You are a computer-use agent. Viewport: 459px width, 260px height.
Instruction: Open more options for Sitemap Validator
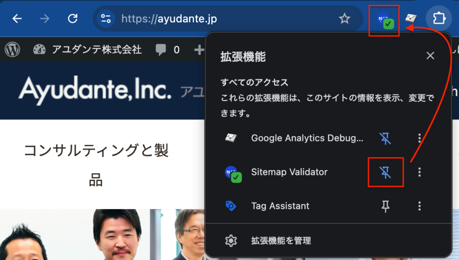[420, 172]
